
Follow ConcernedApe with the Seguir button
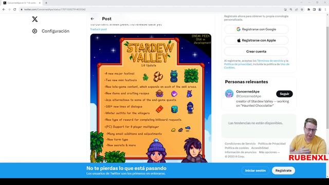point(284,94)
